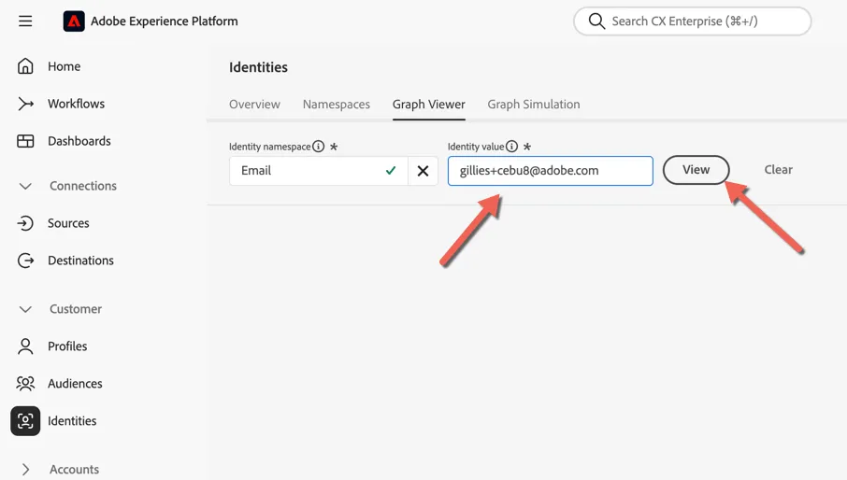This screenshot has width=847, height=480.
Task: Open Workflows from the sidebar
Action: 76,104
